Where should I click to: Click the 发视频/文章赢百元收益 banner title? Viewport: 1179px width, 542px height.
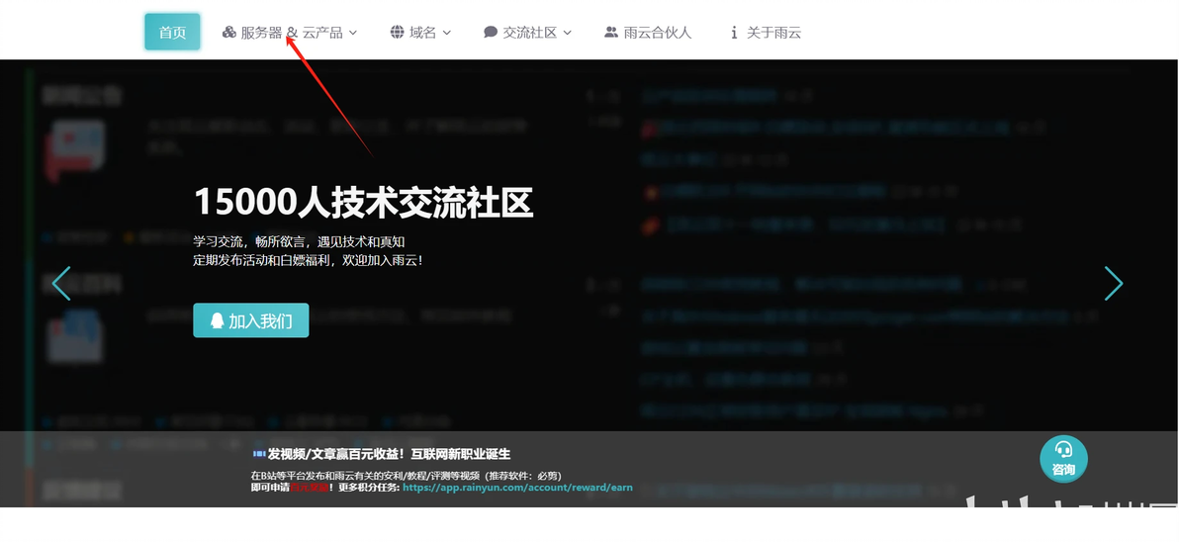pos(389,454)
